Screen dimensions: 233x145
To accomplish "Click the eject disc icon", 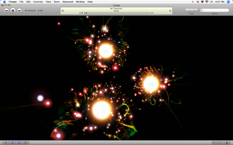I will 227,143.
